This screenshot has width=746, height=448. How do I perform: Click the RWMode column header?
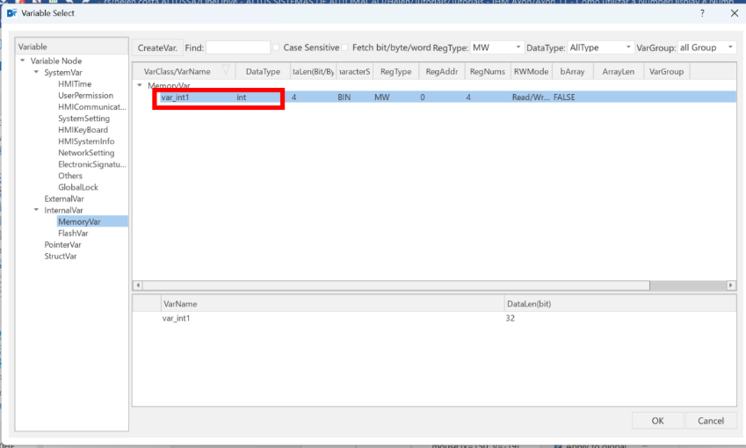531,71
